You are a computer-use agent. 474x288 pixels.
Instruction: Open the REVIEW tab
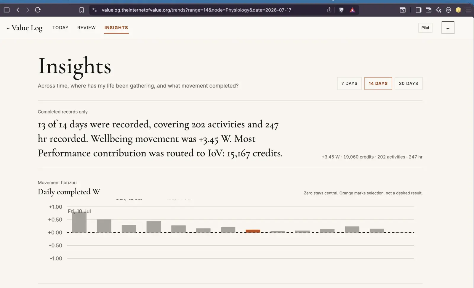87,28
